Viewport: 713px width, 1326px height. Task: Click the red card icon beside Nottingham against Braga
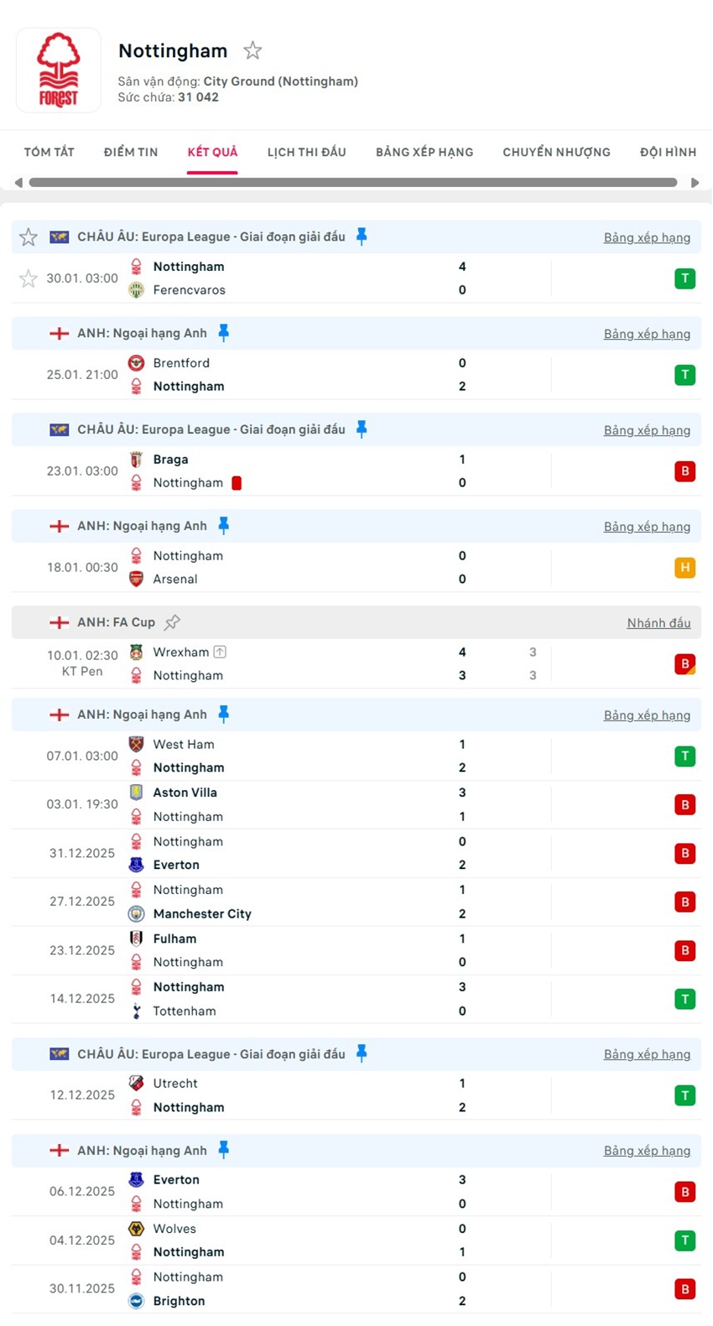coord(237,483)
